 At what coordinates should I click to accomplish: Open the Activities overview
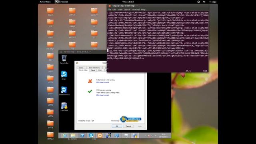pos(45,2)
